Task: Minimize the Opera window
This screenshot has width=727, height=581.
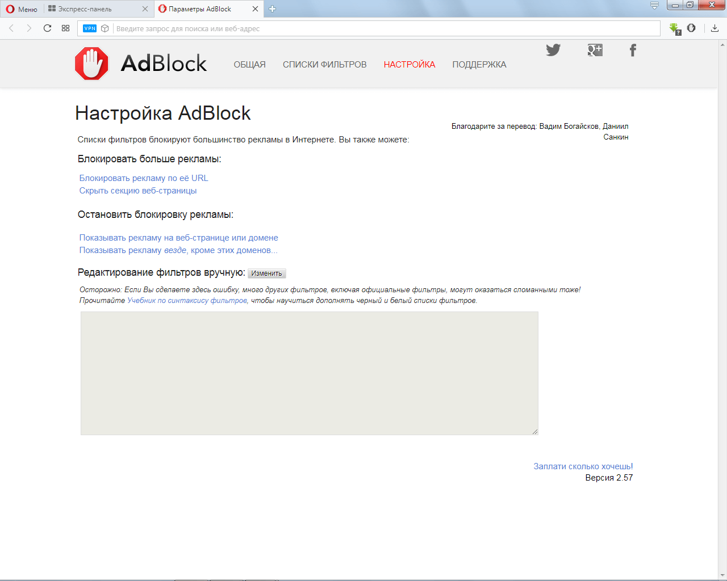Action: [675, 5]
